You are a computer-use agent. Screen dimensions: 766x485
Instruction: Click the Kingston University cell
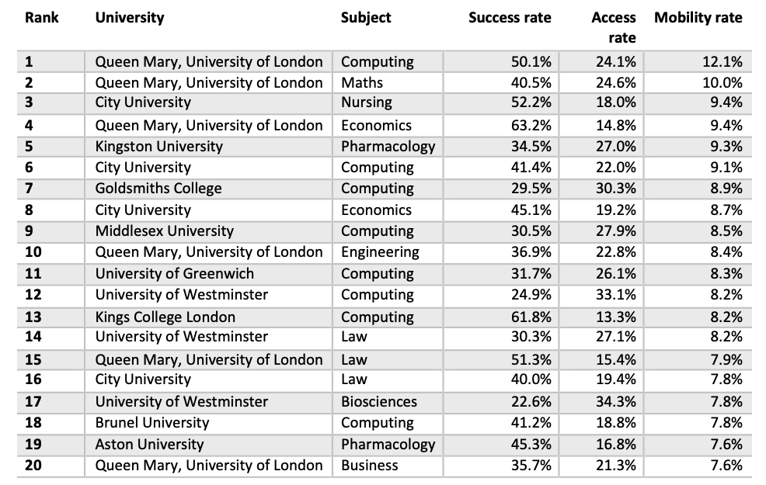[x=159, y=146]
